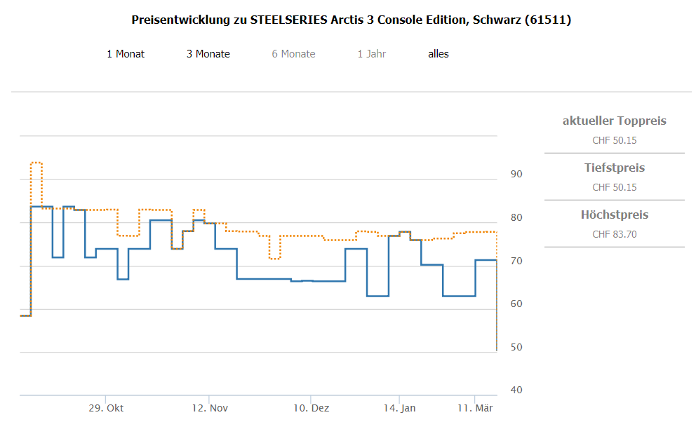Show the 'alles' full price history

tap(438, 54)
